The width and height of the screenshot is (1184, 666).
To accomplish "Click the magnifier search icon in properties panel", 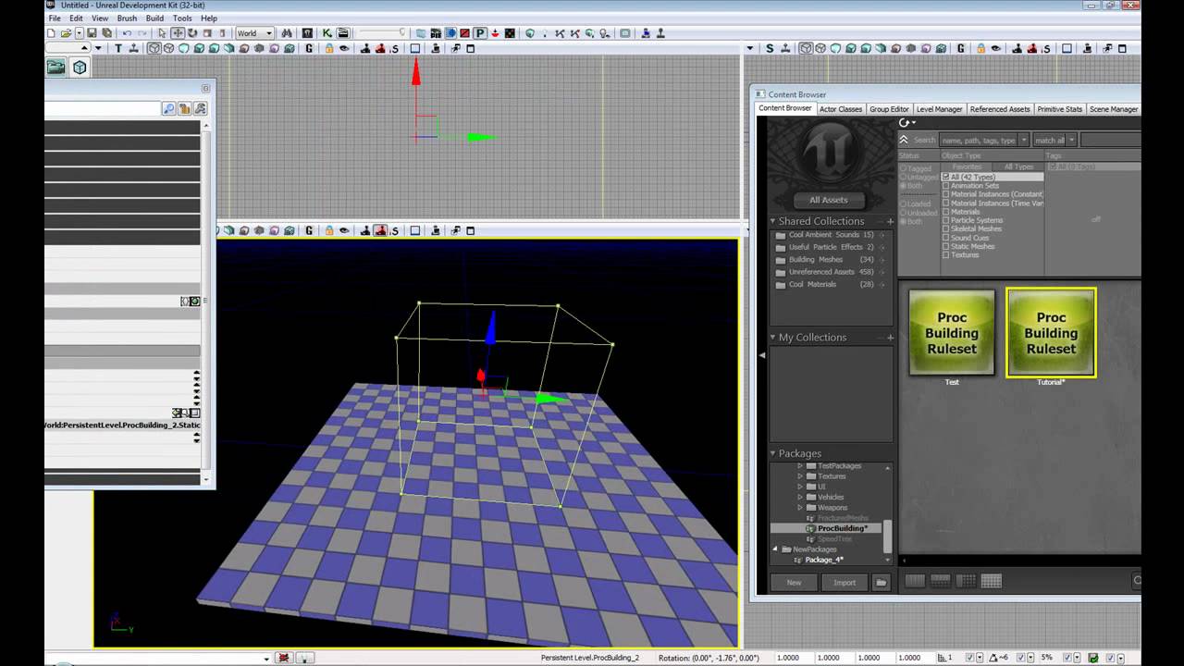I will tap(168, 109).
